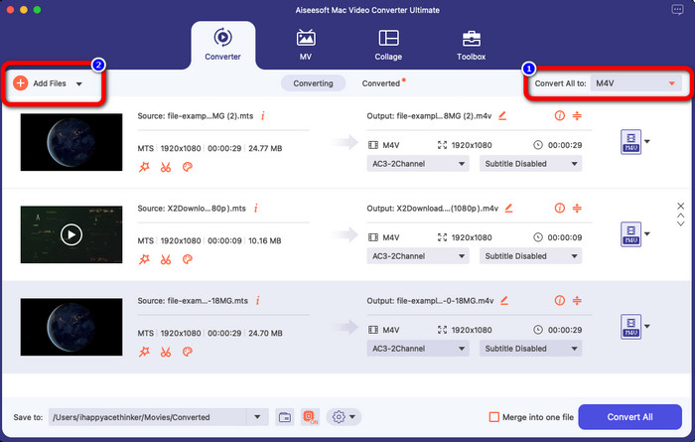Open color palette effects for X2Downlo...80p).mts

point(188,259)
